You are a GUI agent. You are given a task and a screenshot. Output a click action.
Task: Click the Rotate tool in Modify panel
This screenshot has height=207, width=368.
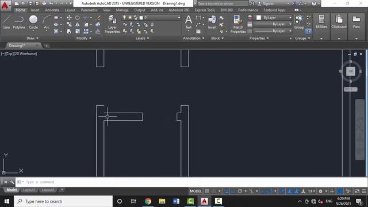point(78,18)
